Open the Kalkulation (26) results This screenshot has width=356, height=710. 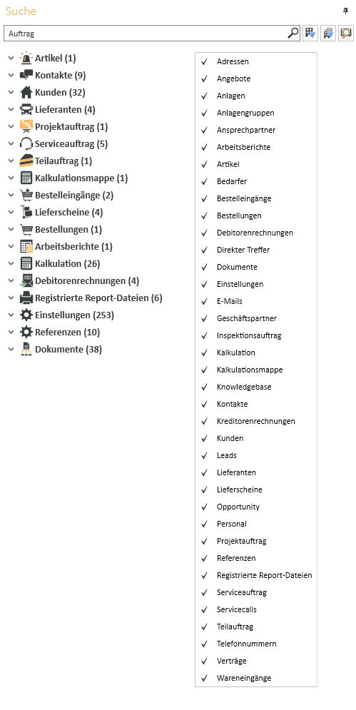pos(68,263)
